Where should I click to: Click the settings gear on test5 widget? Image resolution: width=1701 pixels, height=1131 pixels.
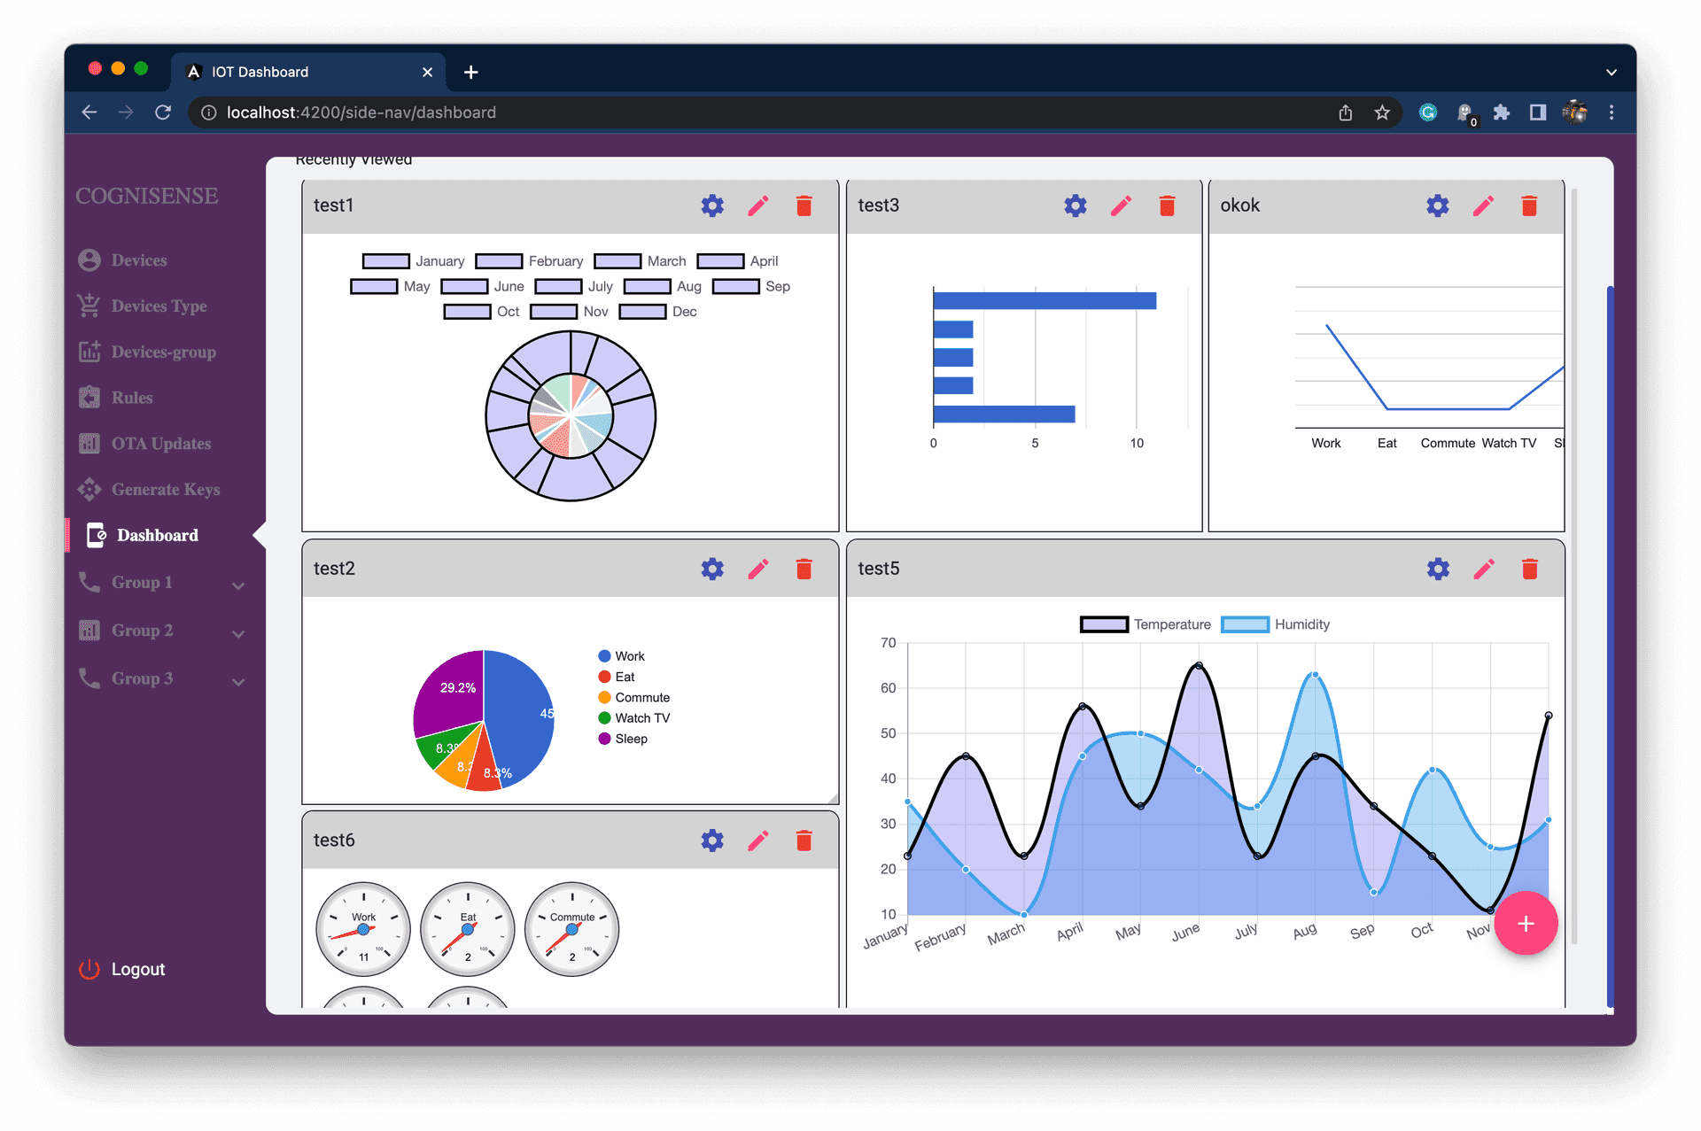(x=1437, y=569)
